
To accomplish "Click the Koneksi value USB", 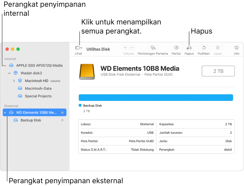I will (x=150, y=133).
